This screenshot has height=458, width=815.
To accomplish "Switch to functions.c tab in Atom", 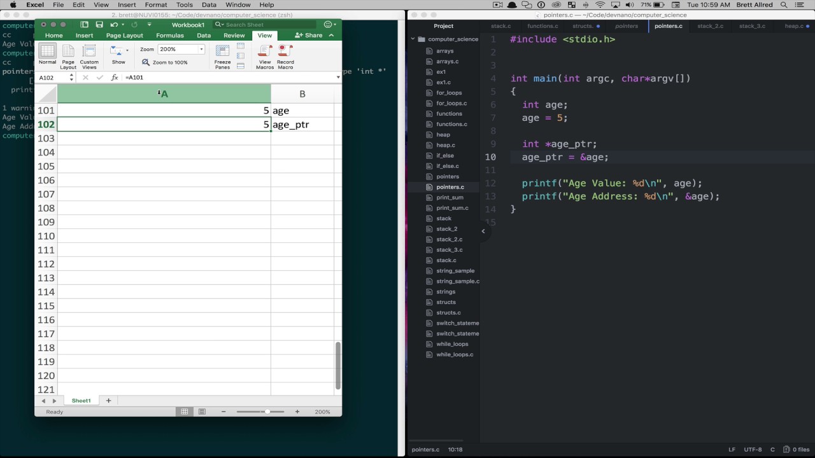I will tap(542, 26).
